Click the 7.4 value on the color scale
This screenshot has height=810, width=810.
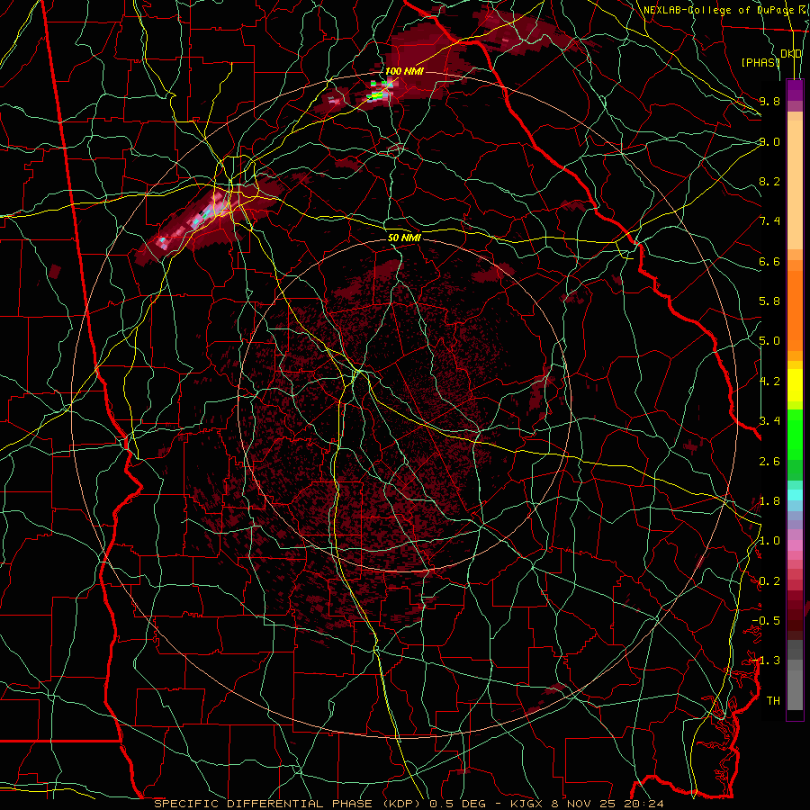[x=769, y=221]
